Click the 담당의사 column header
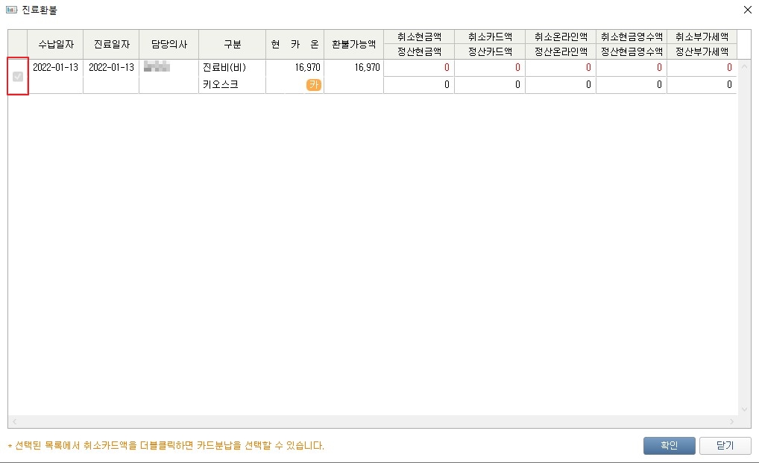Image resolution: width=759 pixels, height=463 pixels. click(169, 45)
